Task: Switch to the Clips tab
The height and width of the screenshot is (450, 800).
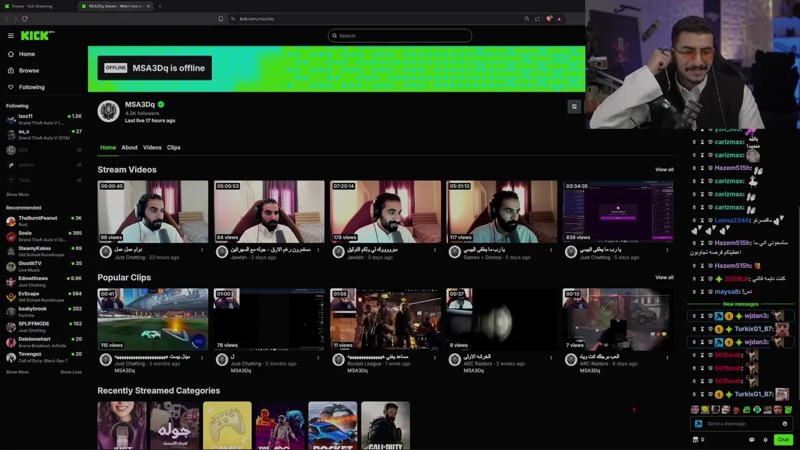Action: point(174,147)
